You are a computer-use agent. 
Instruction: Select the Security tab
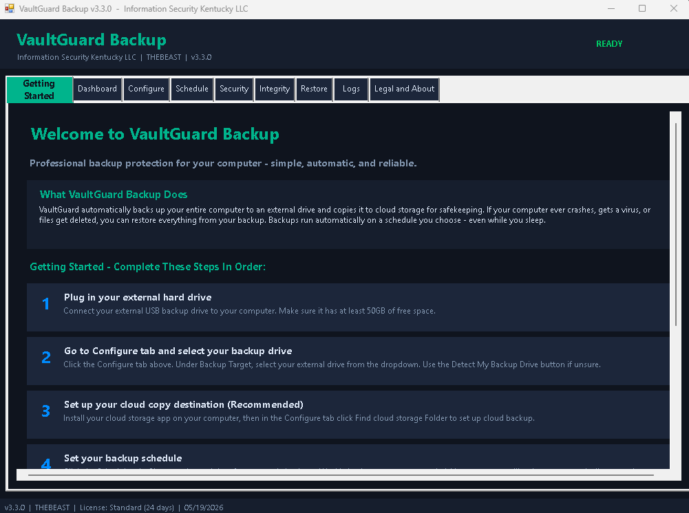pyautogui.click(x=234, y=89)
